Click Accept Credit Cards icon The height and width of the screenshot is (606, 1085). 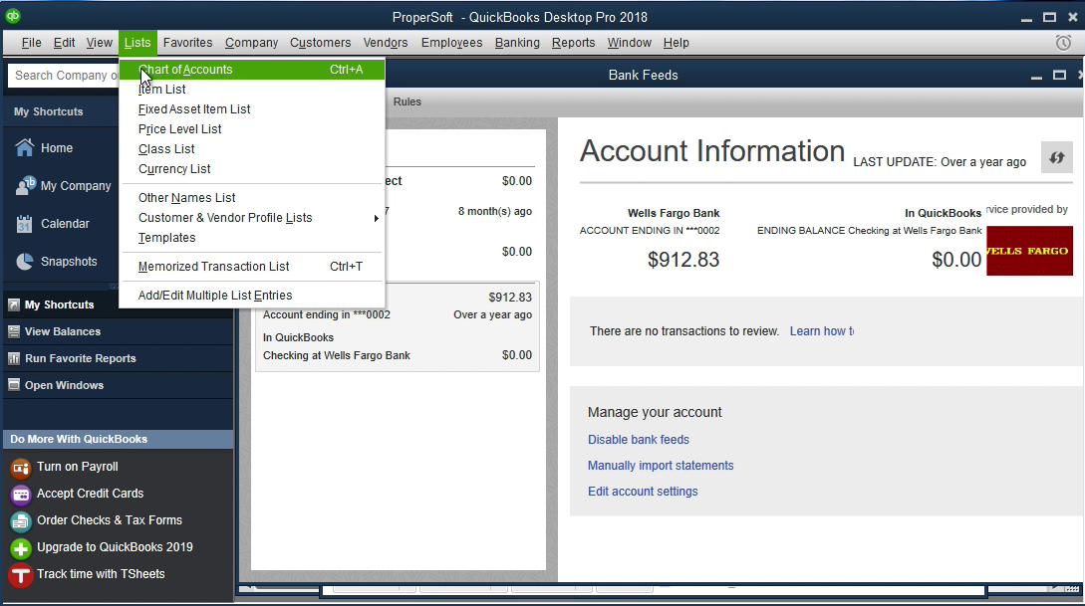21,495
